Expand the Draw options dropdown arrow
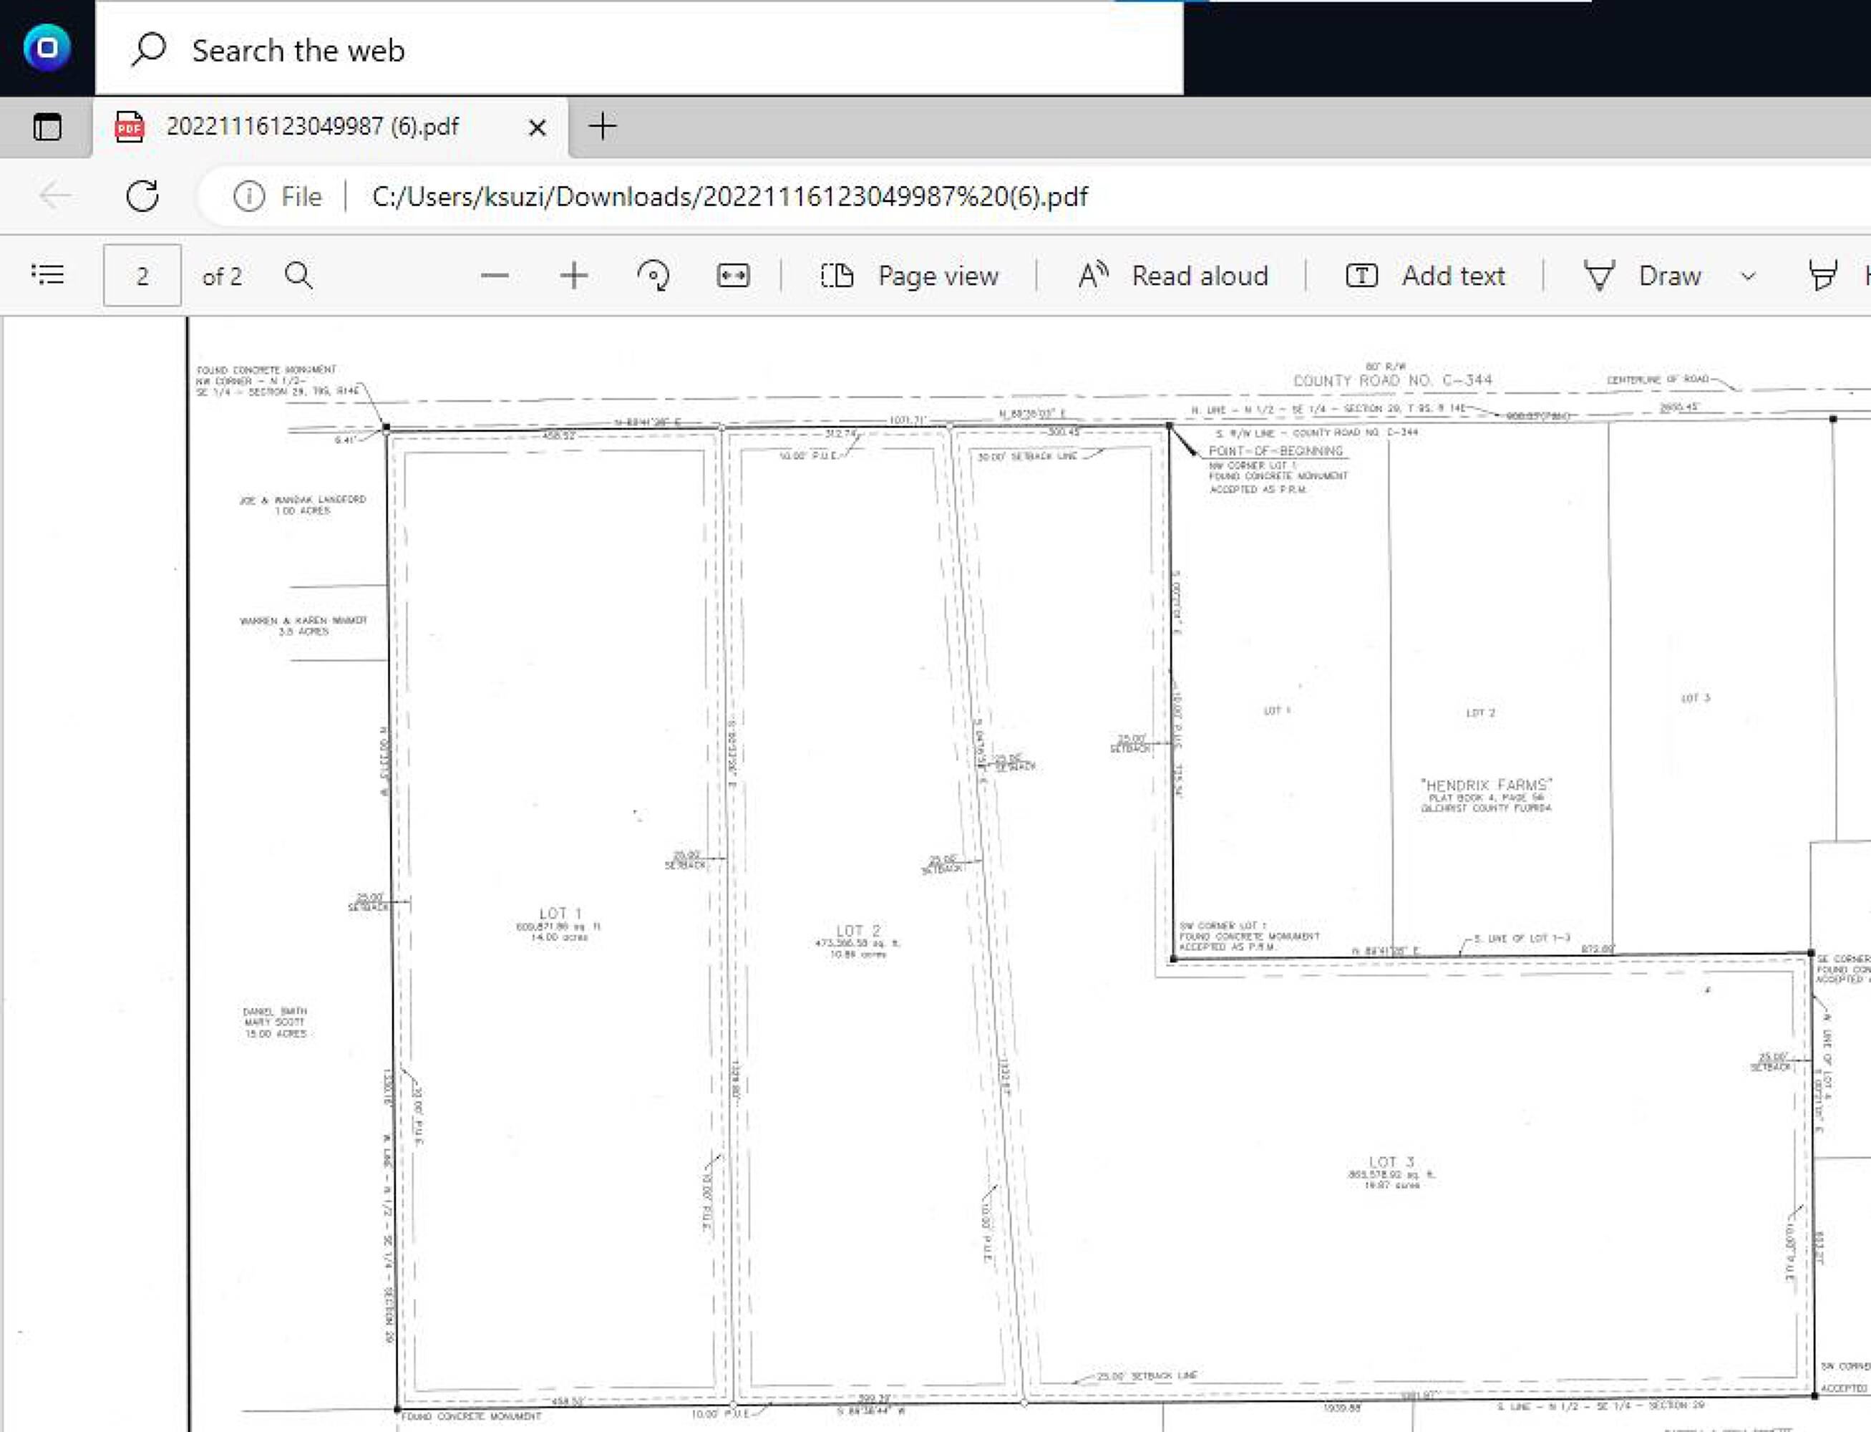The width and height of the screenshot is (1871, 1432). click(1749, 276)
